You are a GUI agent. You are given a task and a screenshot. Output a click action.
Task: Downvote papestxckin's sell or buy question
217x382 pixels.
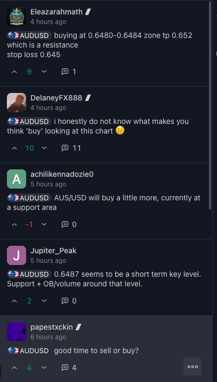click(x=44, y=368)
